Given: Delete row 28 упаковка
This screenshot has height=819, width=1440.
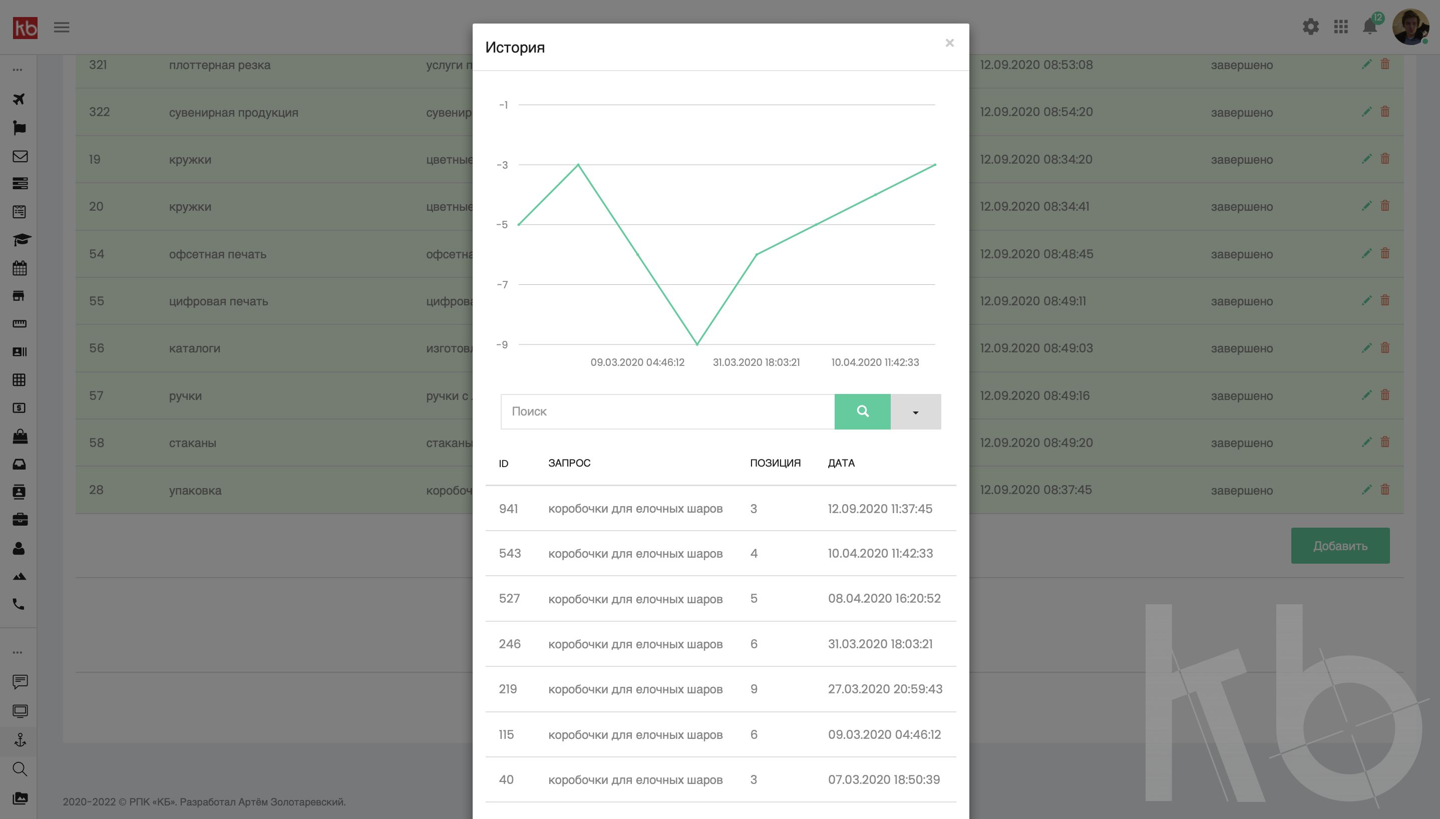Looking at the screenshot, I should click(1385, 490).
